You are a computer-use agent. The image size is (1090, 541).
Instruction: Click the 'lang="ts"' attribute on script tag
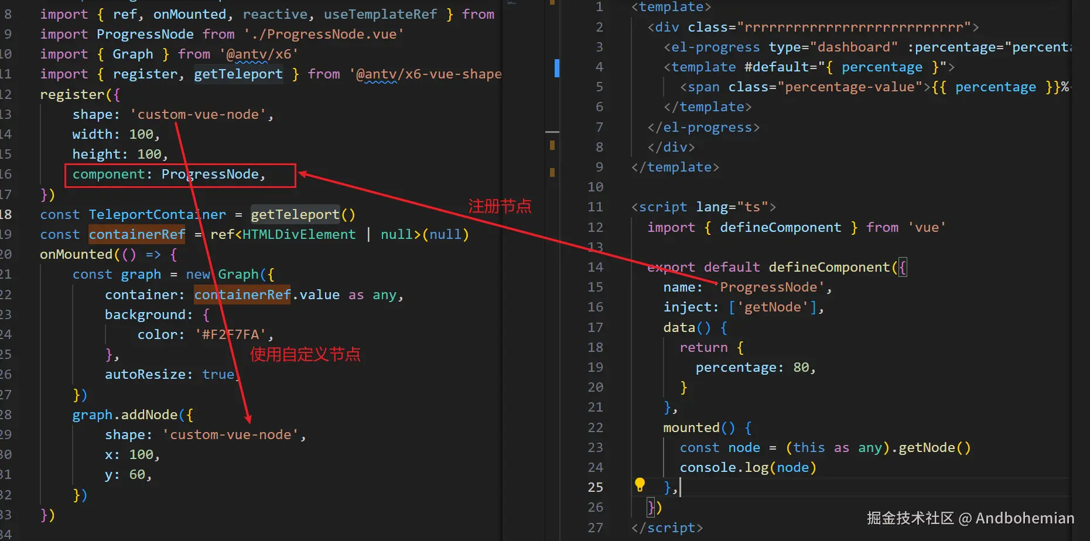pyautogui.click(x=732, y=207)
